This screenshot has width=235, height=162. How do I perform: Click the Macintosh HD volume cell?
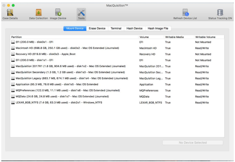click(148, 48)
